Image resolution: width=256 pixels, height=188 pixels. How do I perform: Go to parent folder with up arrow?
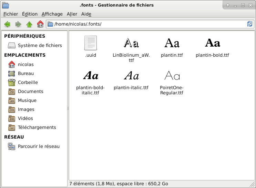(29, 24)
